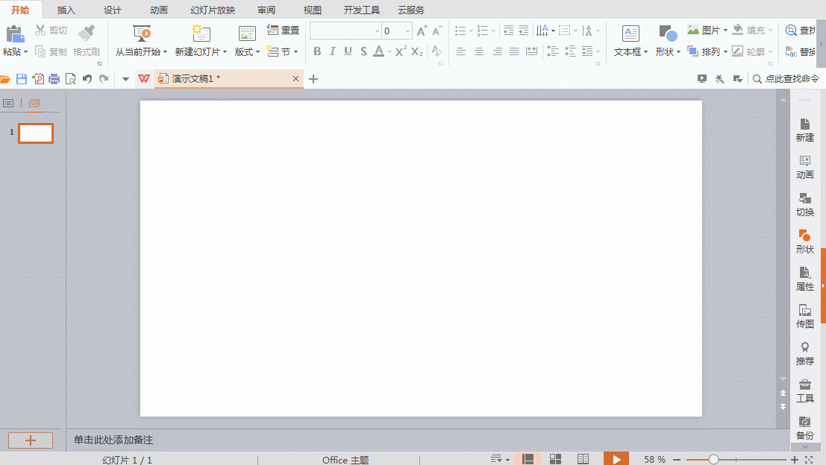Open the 幻灯片放映 ribbon tab

213,10
